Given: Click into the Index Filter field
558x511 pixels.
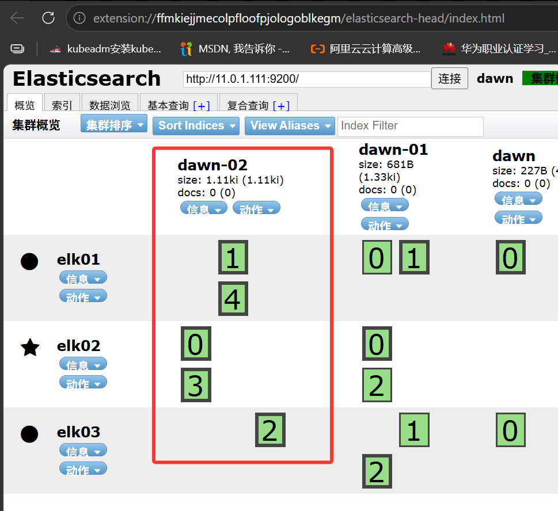Looking at the screenshot, I should click(x=411, y=126).
